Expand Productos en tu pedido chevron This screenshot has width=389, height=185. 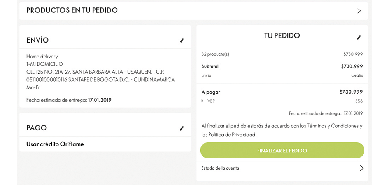pos(359,11)
